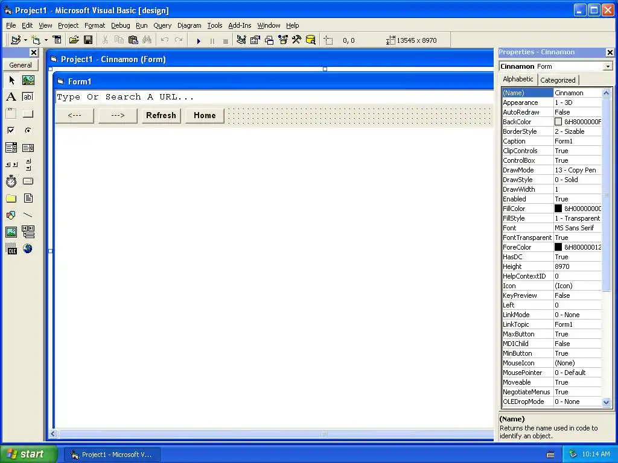Screen dimensions: 618x463
Task: Select the CheckBox control tool
Action: (11, 130)
